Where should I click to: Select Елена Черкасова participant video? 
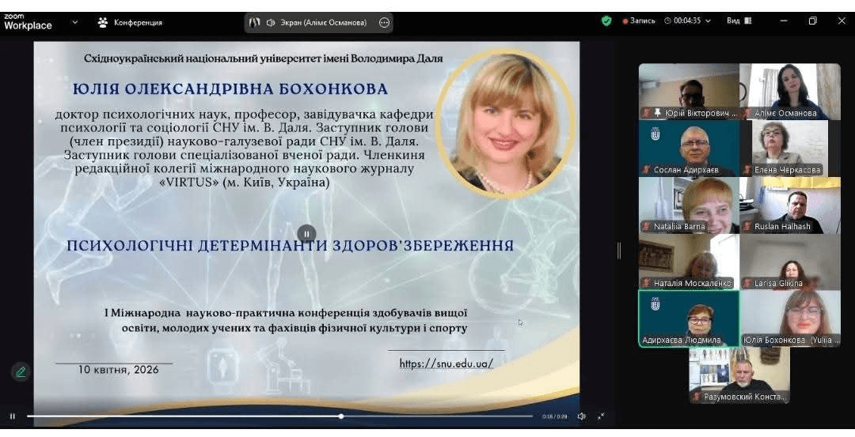point(790,148)
